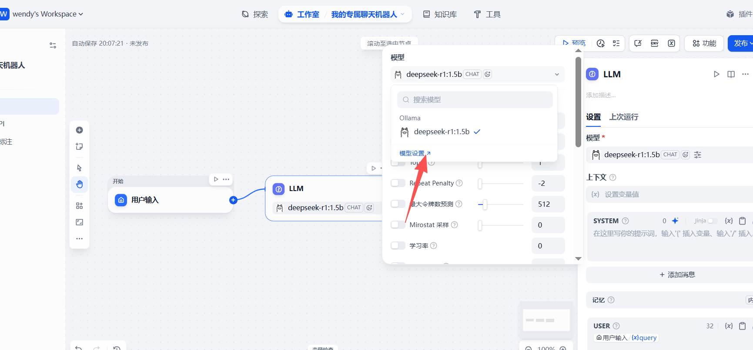Open the LLM panel three-dot menu
753x350 pixels.
click(x=746, y=74)
